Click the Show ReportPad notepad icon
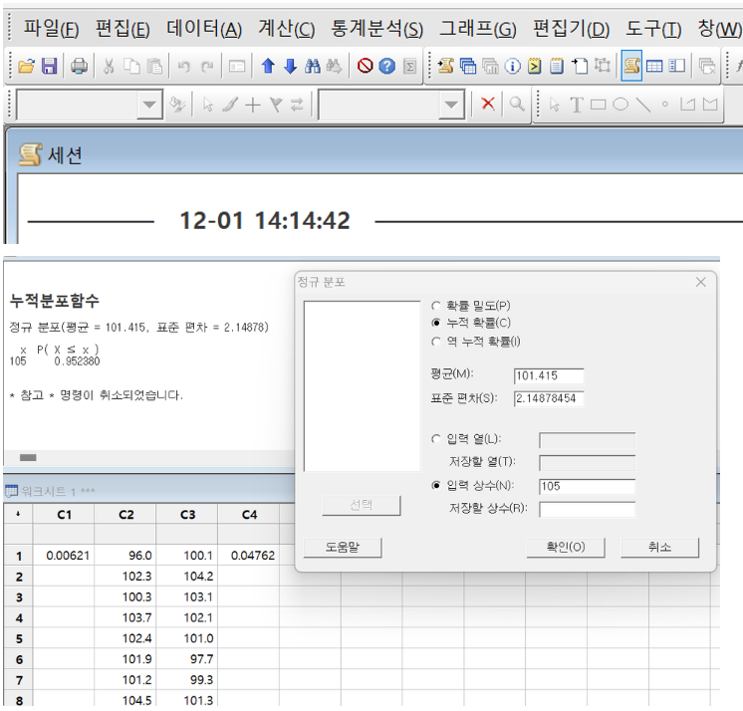743x711 pixels. click(x=557, y=66)
